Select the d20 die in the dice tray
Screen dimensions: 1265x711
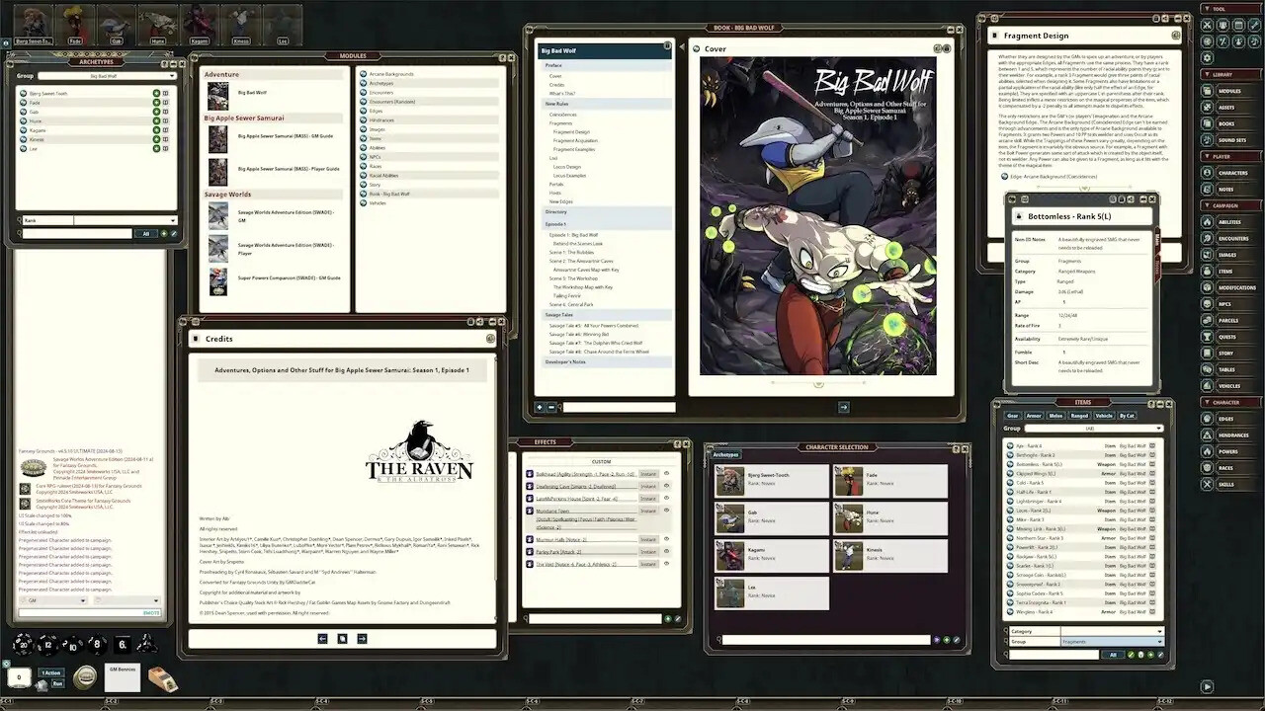[23, 645]
